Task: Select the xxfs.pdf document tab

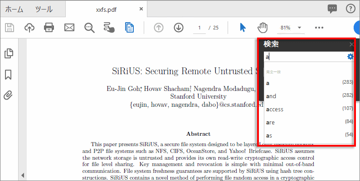Action: coord(106,9)
